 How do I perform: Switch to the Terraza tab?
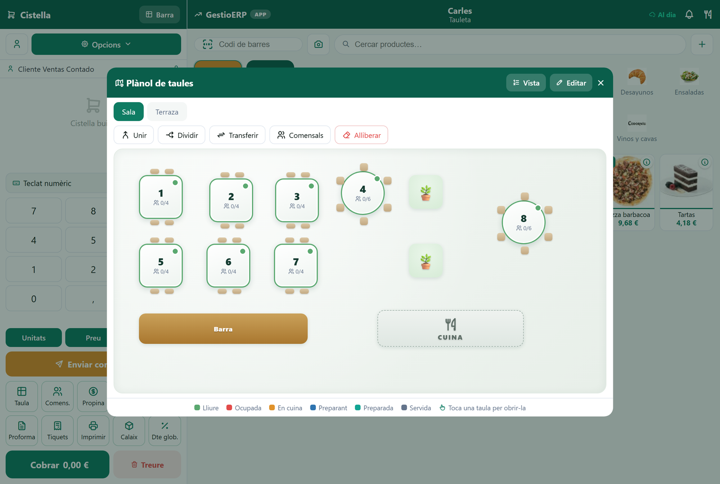(167, 112)
